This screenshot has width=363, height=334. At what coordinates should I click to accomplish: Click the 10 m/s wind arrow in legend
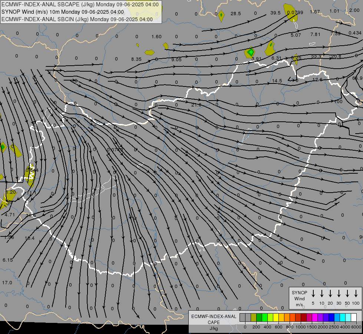point(321,294)
